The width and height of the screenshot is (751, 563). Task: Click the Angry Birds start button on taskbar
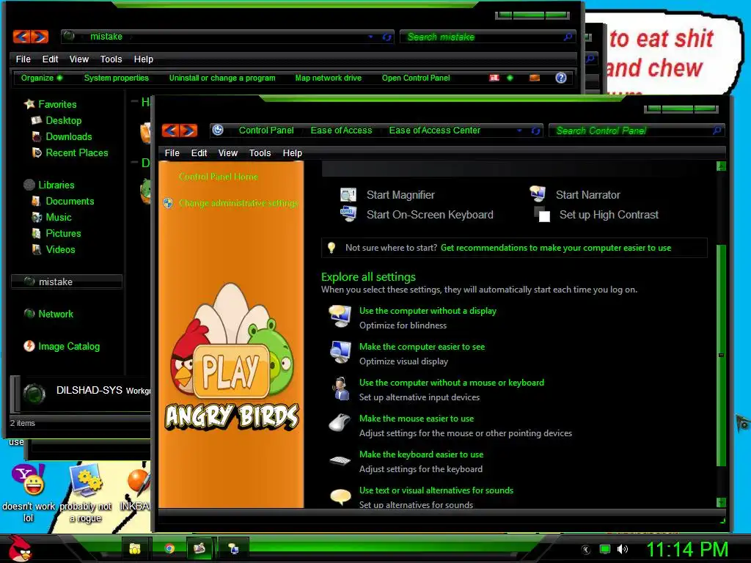click(x=20, y=548)
